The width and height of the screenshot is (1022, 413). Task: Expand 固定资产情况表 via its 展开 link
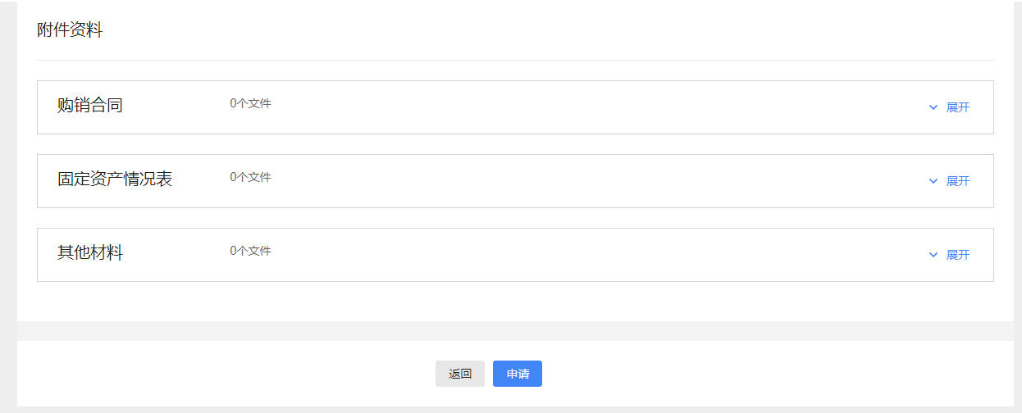tap(957, 181)
